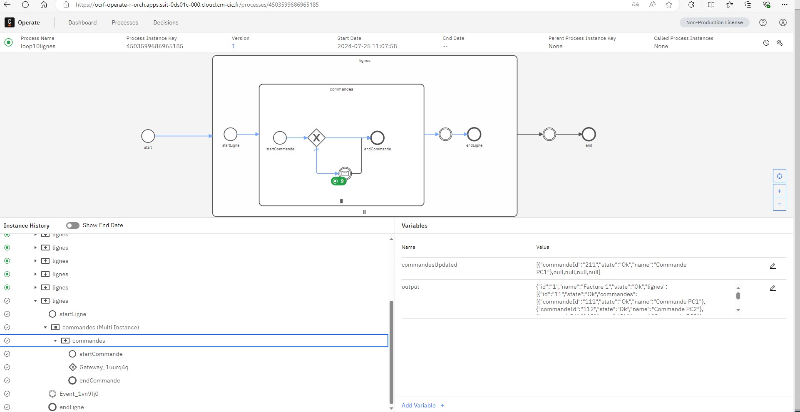Image resolution: width=800 pixels, height=412 pixels.
Task: Select Gateway_1uurq4q in instance history
Action: pyautogui.click(x=104, y=367)
